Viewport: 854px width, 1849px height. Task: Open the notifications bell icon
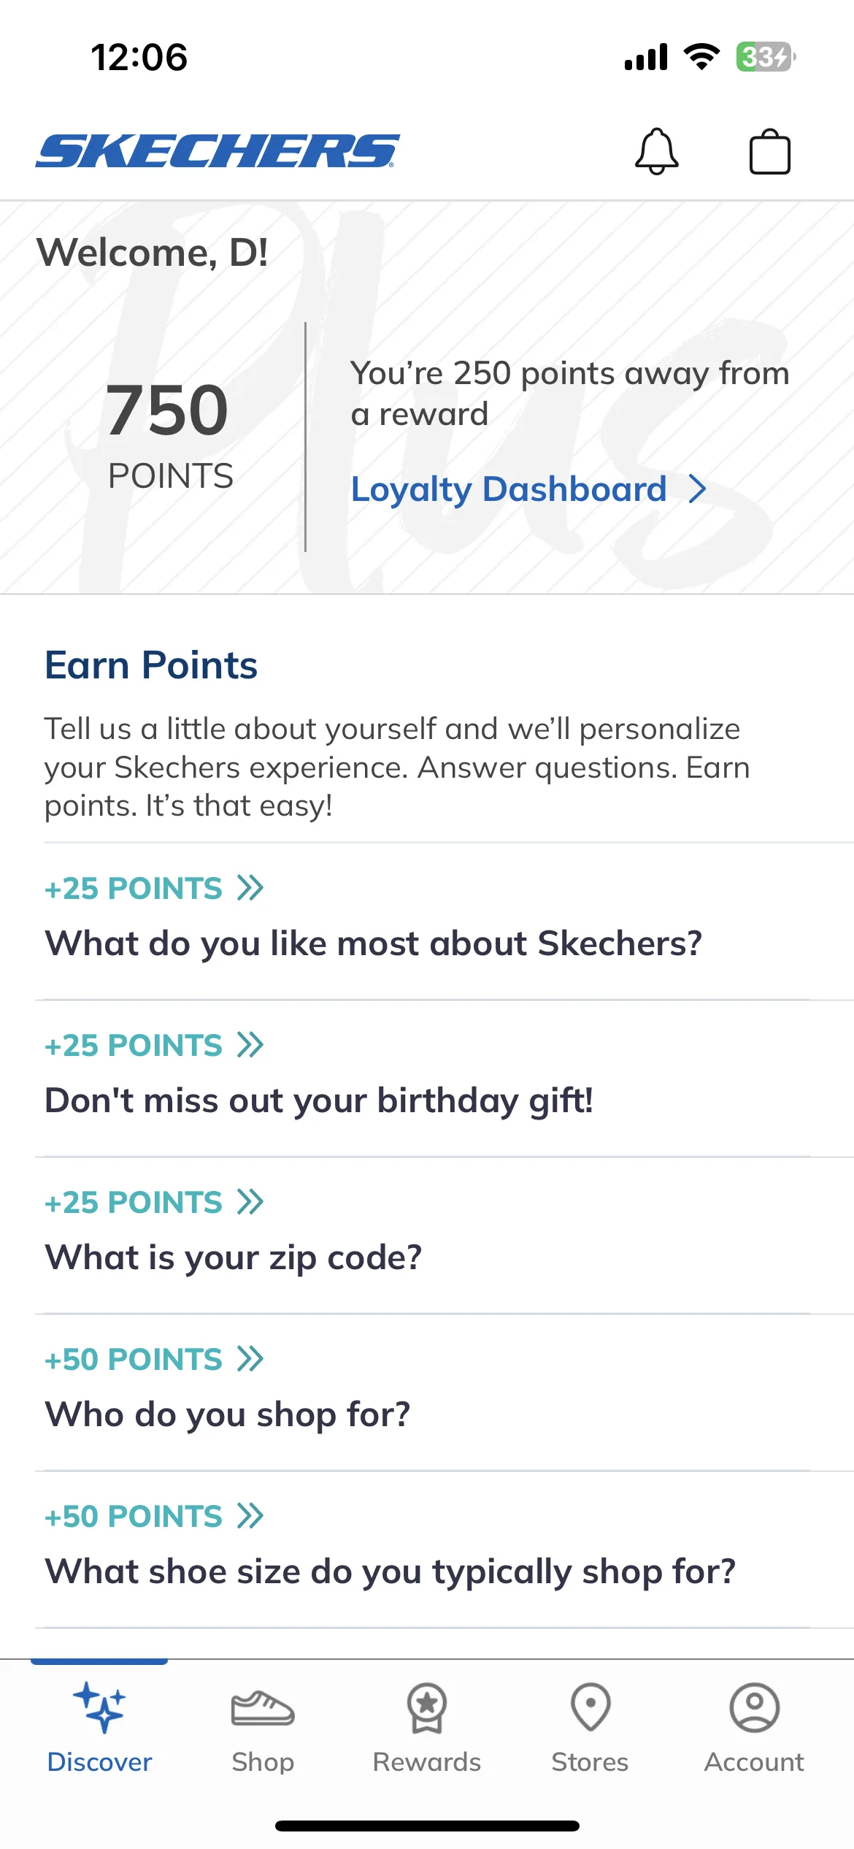[x=657, y=152]
